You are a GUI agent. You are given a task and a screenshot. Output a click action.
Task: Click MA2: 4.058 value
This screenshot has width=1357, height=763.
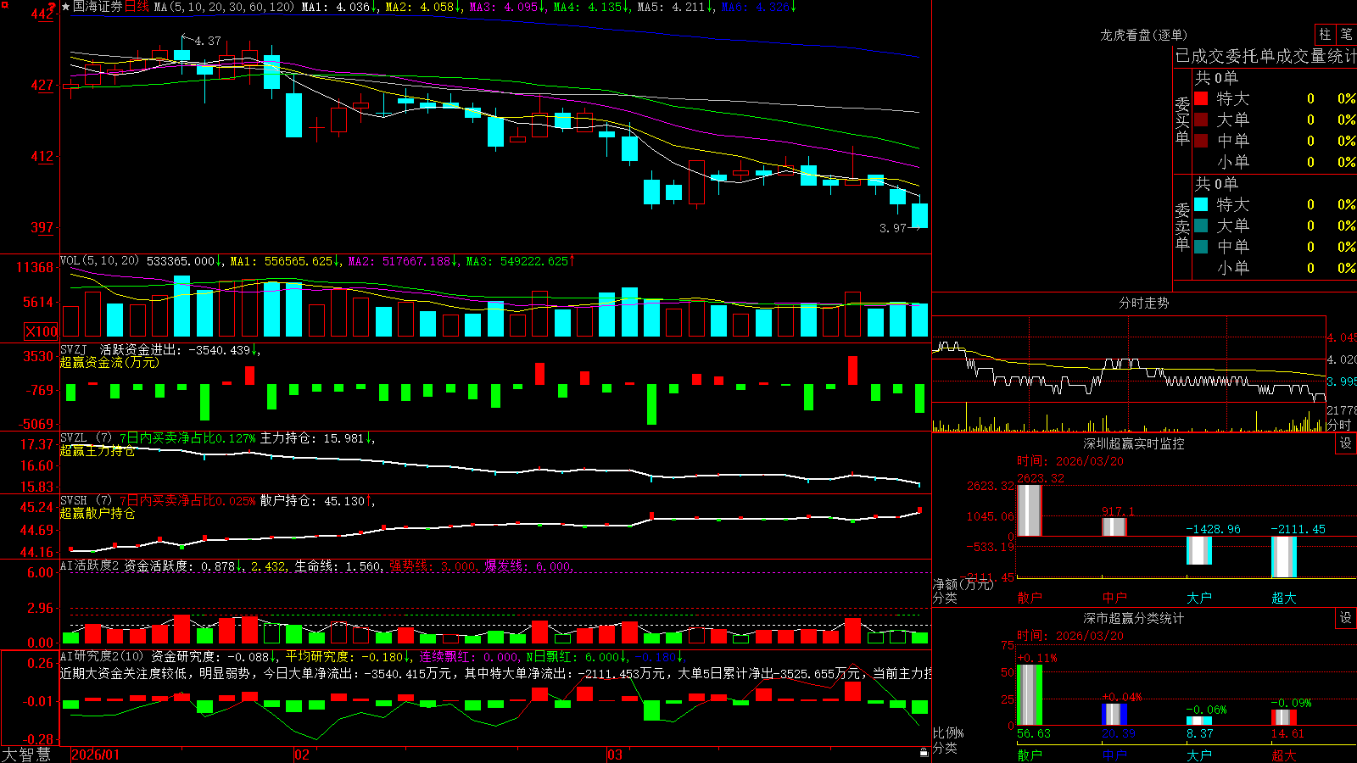click(x=423, y=7)
